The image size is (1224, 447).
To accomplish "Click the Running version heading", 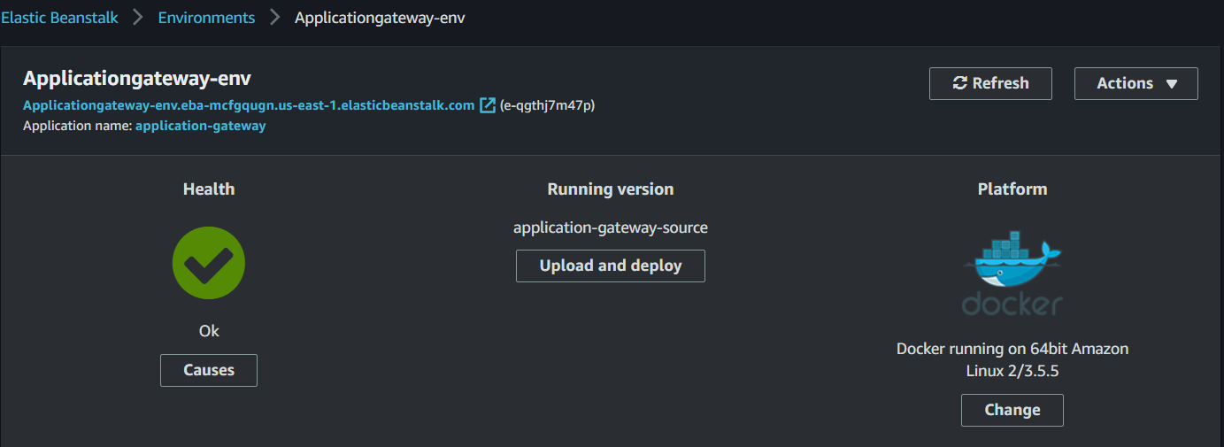I will (x=611, y=189).
